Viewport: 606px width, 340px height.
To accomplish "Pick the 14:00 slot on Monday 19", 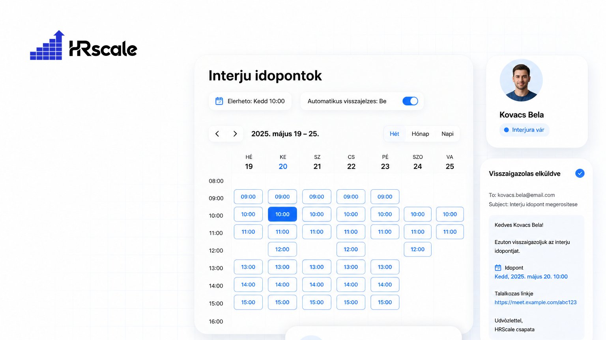I will pos(248,285).
